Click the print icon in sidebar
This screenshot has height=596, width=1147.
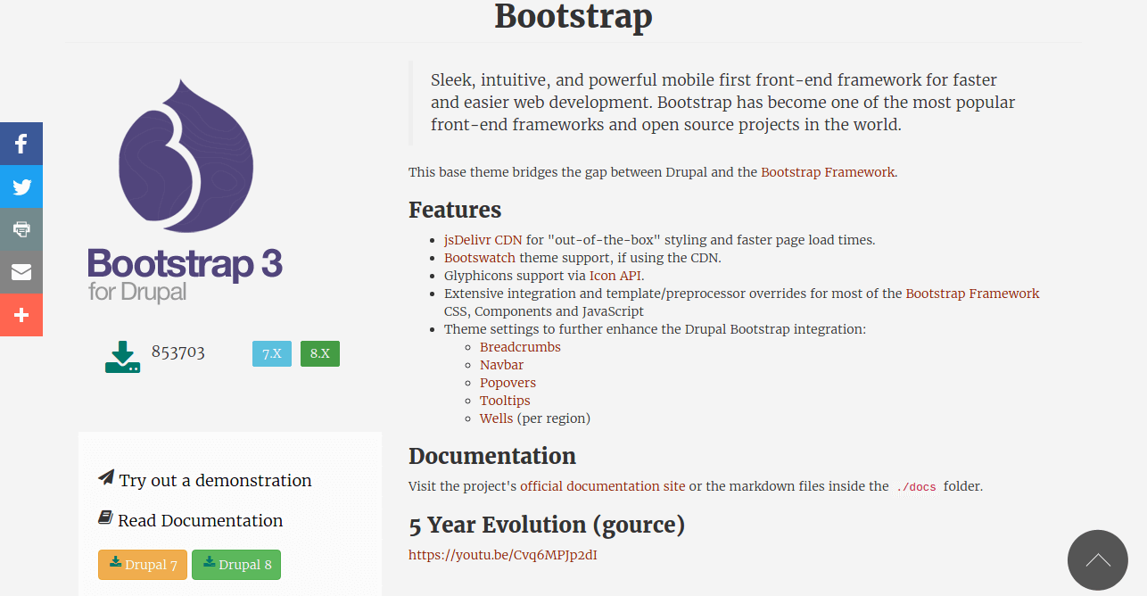(21, 229)
